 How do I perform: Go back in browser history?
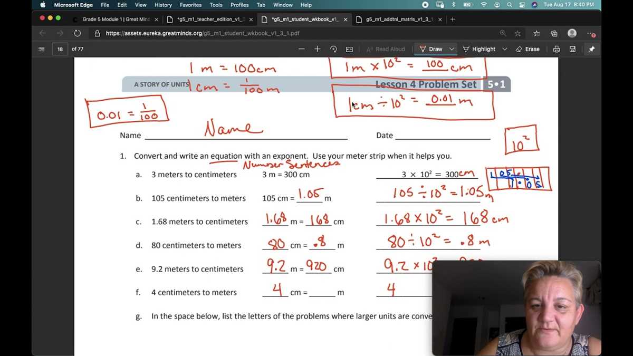[43, 33]
